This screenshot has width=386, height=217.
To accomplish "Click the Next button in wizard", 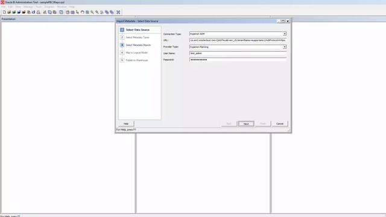I will pos(246,124).
